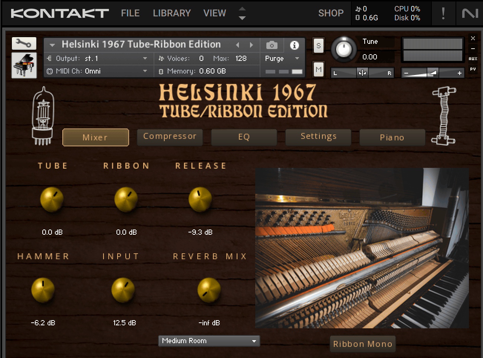Screen dimensions: 483x358
Task: Toggle the Ribbon Mono button
Action: tap(362, 344)
